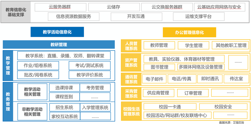Screen dimensions: 251x124
Task: Click the 人员管理系统 yellow label
Action: [131, 46]
